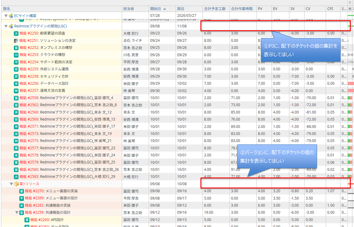Click the 川 avatar icon for issue #2253
354x227 pixels.
[16, 55]
